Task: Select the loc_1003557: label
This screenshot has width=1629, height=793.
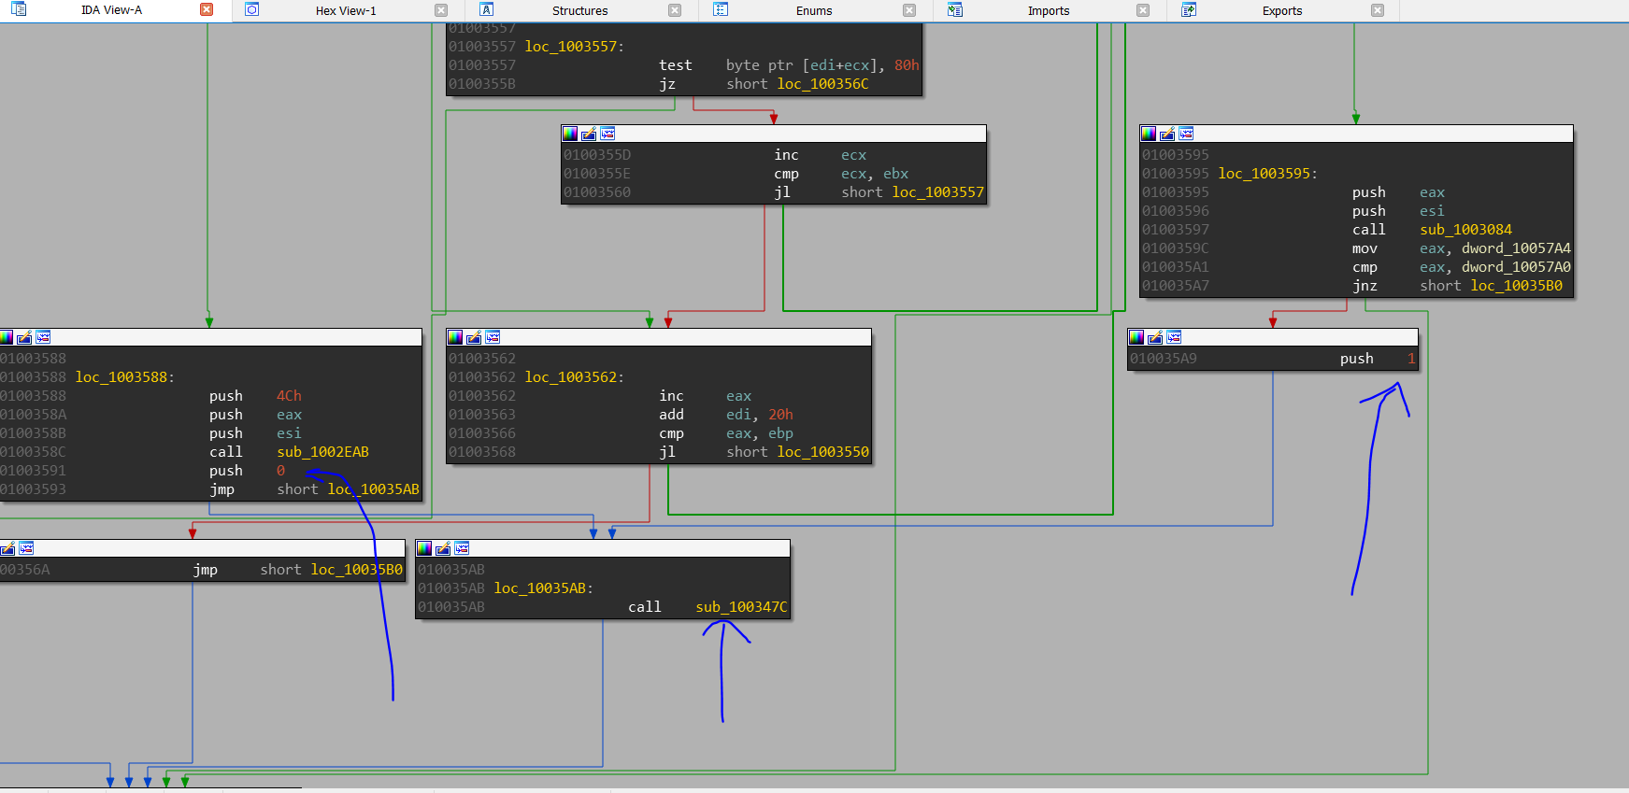Action: pos(574,47)
